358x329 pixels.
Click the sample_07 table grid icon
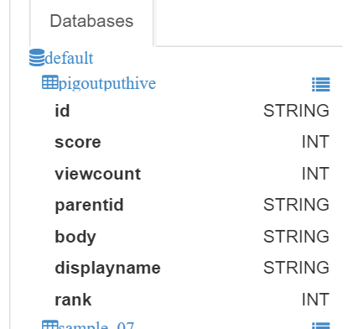coord(50,325)
